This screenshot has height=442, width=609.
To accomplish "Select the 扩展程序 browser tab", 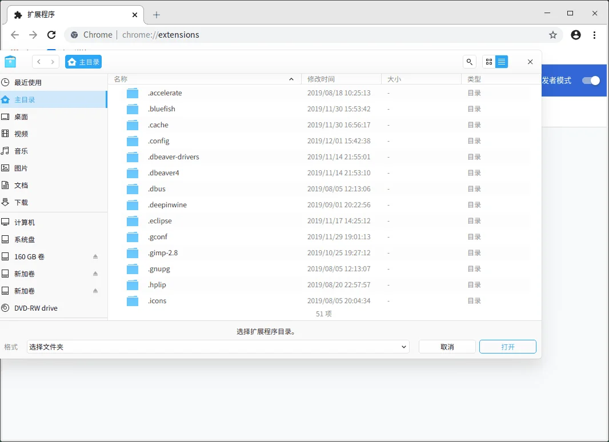I will click(75, 15).
